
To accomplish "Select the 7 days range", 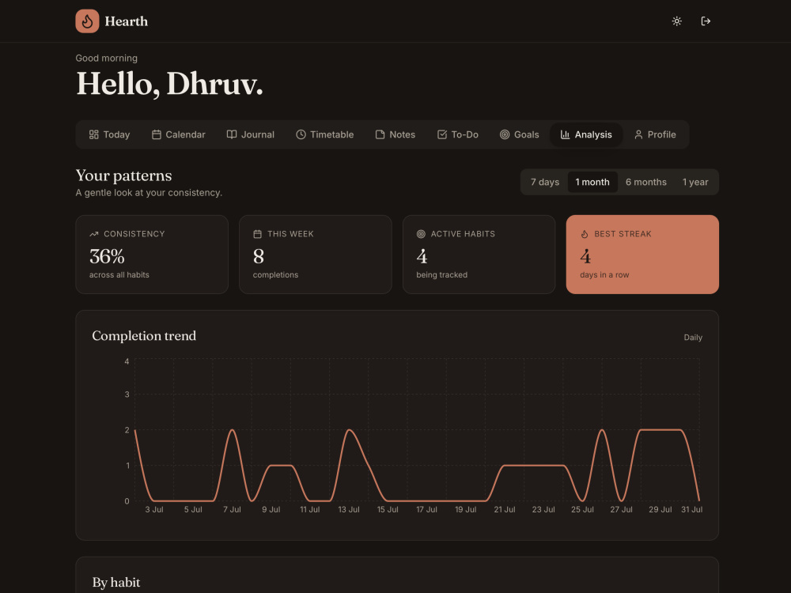I will pos(545,182).
